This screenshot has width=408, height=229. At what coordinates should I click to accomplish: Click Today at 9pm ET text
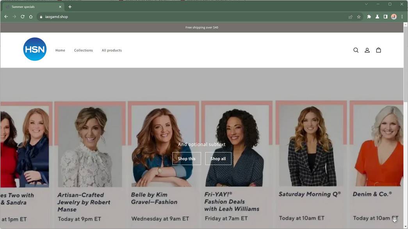[x=79, y=219]
